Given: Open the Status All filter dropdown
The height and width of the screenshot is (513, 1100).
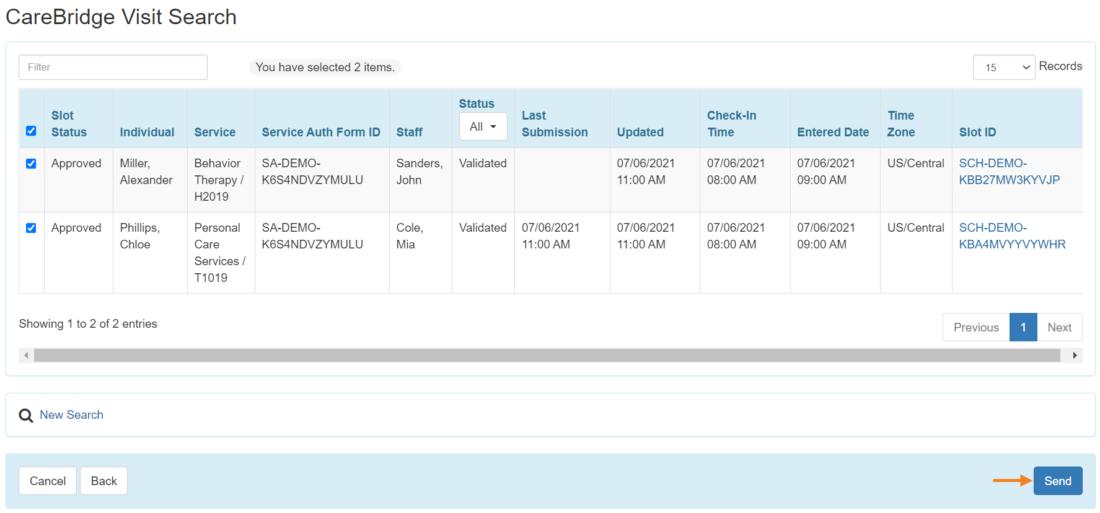Looking at the screenshot, I should point(483,126).
